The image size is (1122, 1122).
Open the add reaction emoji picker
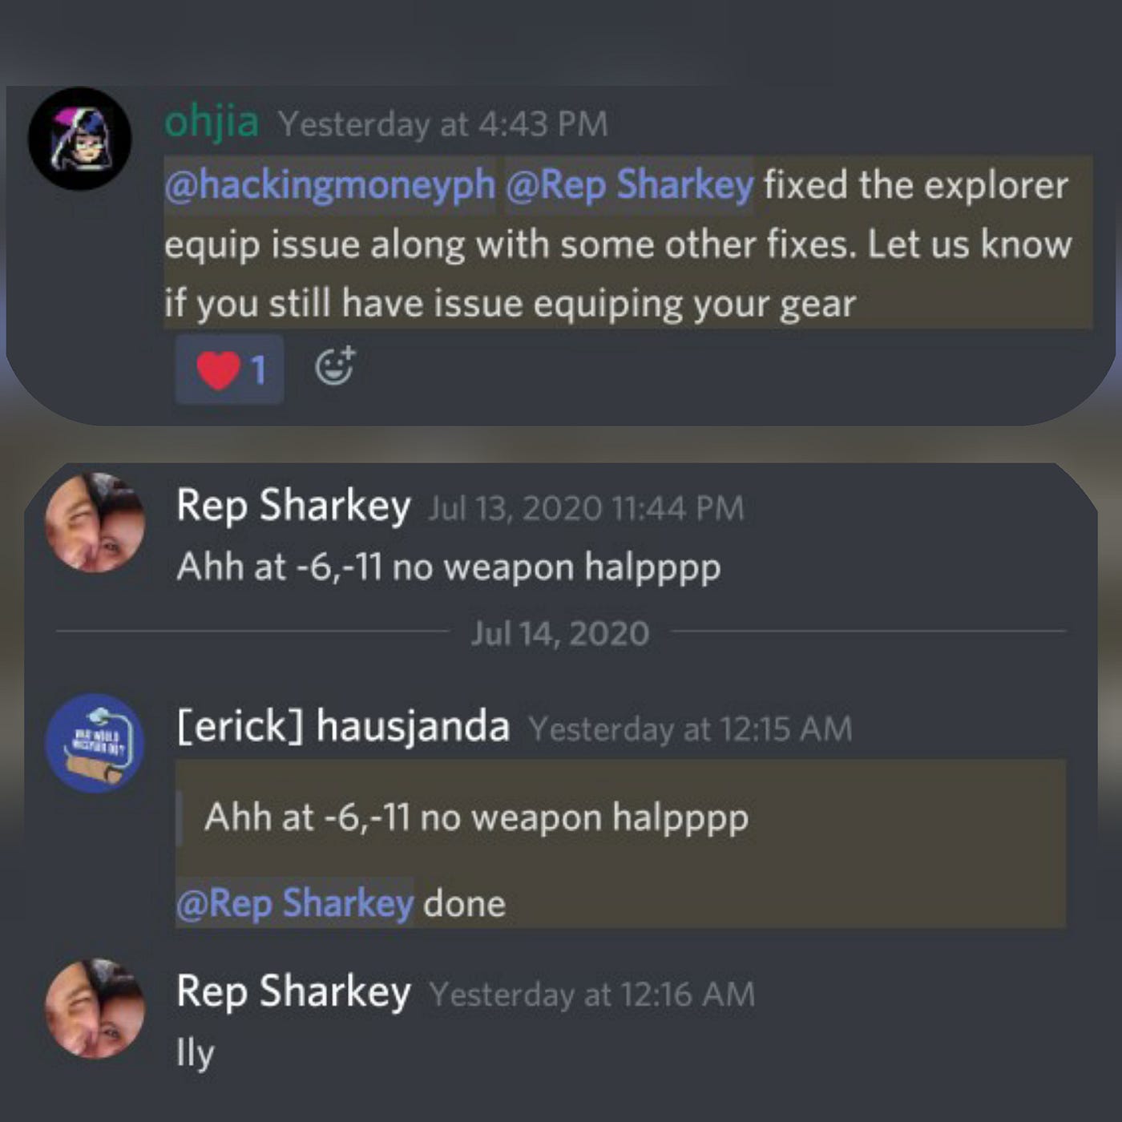(335, 368)
